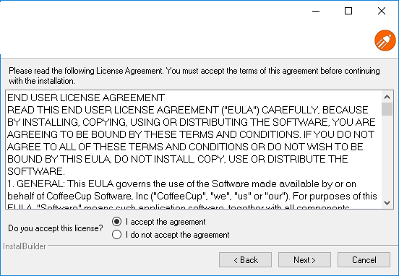
Task: Click the InstallBuilder label
Action: point(25,246)
